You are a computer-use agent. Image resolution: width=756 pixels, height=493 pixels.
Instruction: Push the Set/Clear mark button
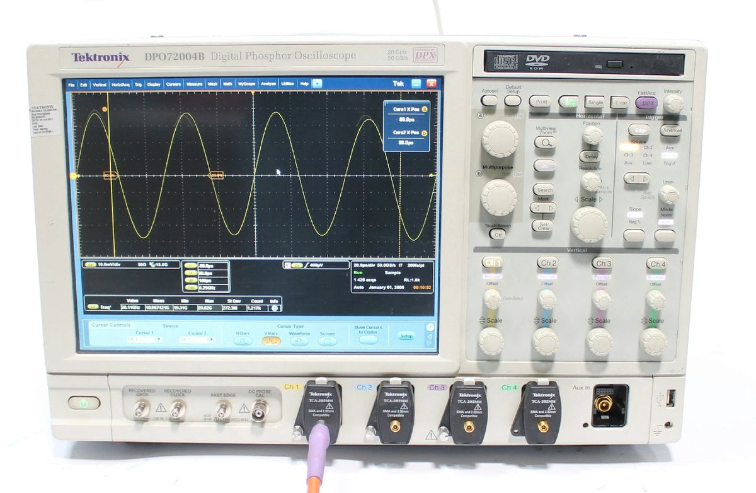tap(542, 225)
